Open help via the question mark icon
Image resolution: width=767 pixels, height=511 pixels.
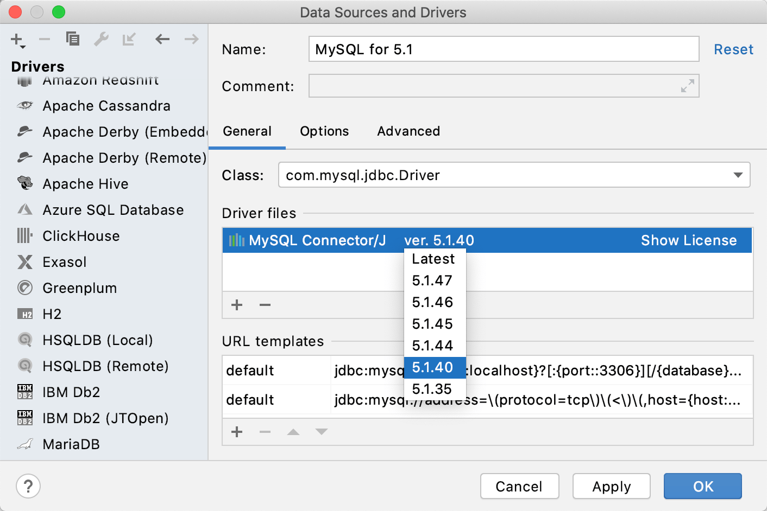pos(28,487)
